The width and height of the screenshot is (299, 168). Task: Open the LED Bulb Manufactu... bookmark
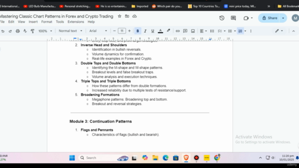[x=40, y=6]
